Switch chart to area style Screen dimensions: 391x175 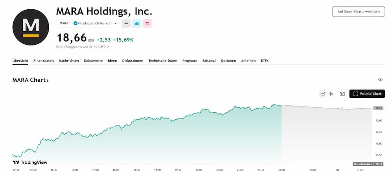coord(323,94)
